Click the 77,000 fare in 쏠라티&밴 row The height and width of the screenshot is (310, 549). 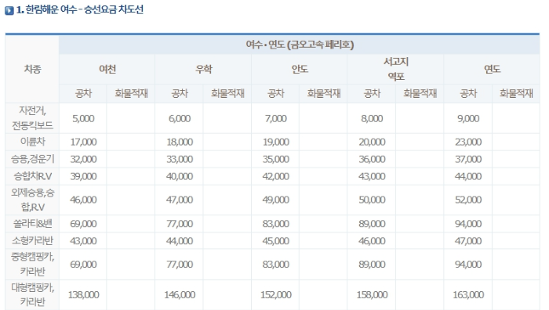click(180, 223)
